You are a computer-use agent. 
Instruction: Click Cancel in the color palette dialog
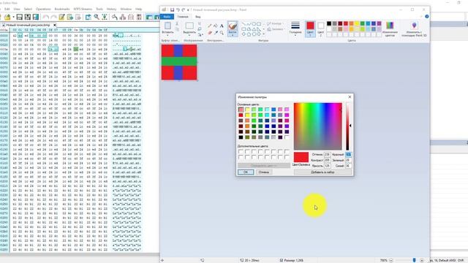click(x=264, y=172)
